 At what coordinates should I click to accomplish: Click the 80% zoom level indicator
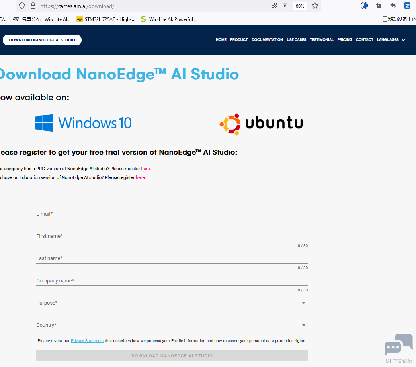300,6
